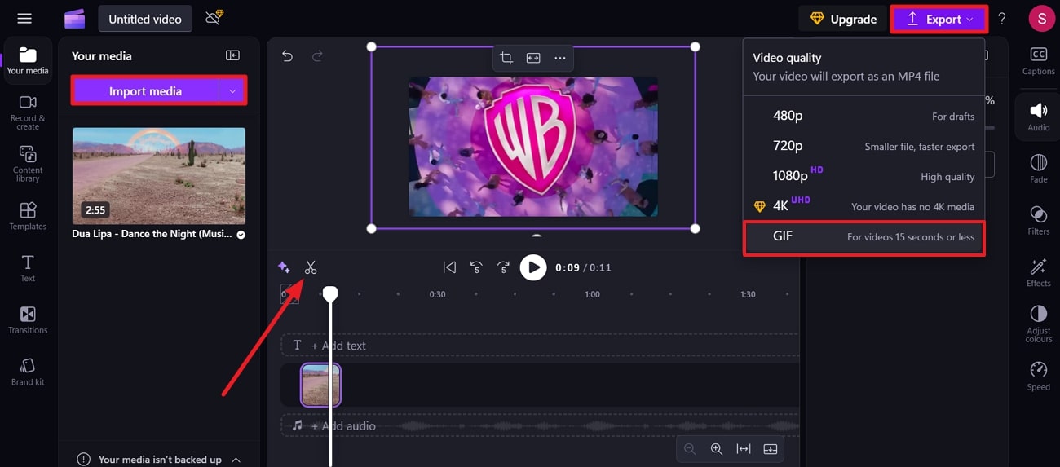Expand media isn't backed up notice

click(x=236, y=460)
